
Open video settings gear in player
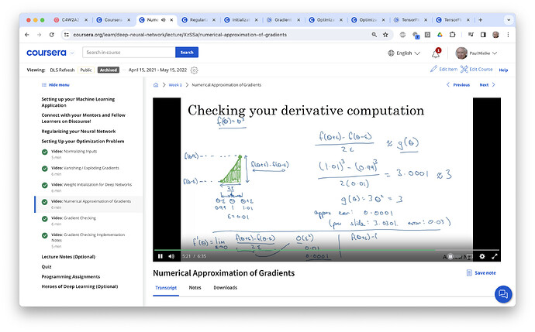[482, 256]
